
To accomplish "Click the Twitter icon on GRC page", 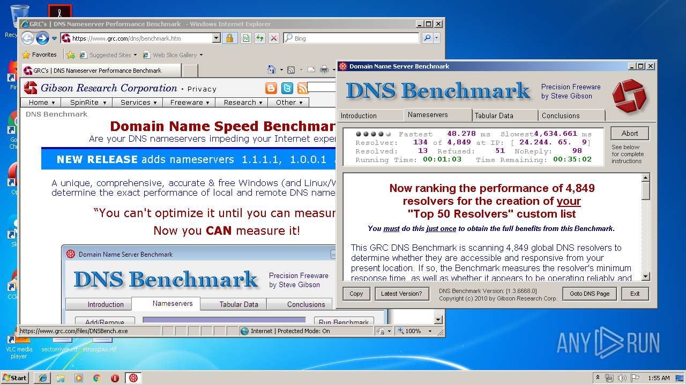I will [x=287, y=88].
